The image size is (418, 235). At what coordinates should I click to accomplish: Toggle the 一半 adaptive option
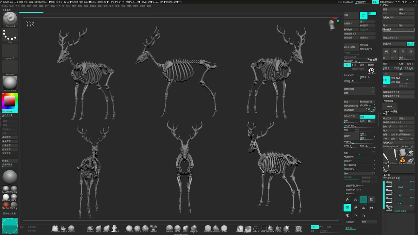click(347, 65)
